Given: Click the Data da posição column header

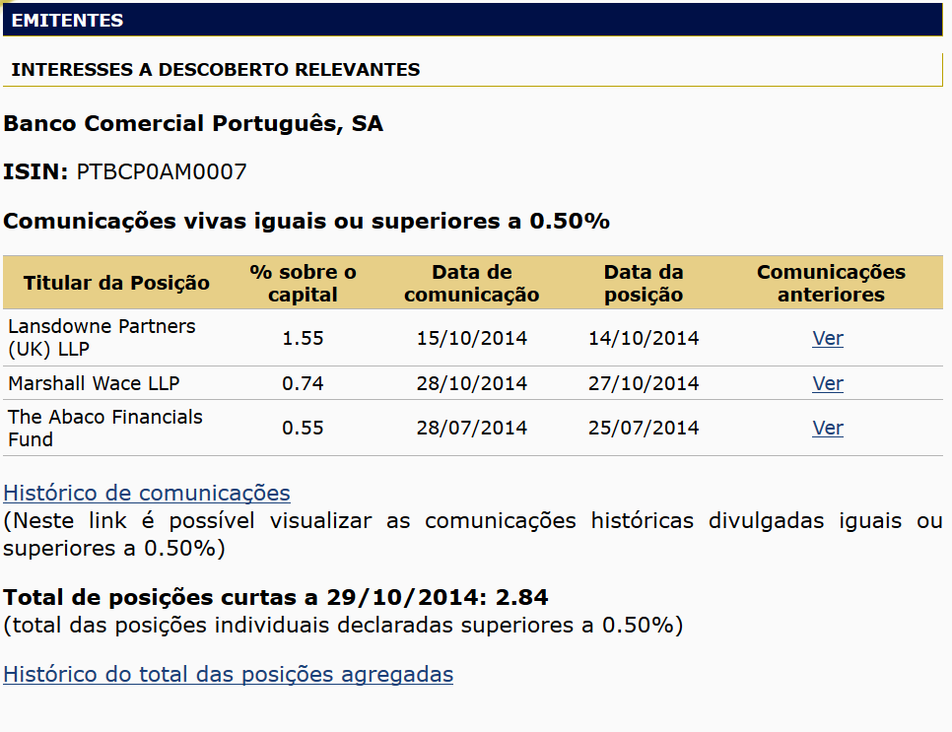Looking at the screenshot, I should pyautogui.click(x=644, y=284).
